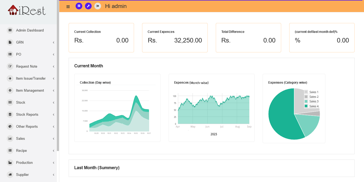Open the Item Issue/Transfer menu
Screen dimensions: 364x182
(x=31, y=78)
